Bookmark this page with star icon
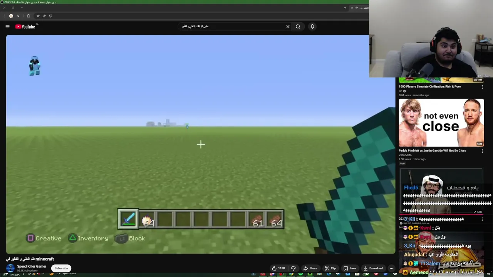 (x=38, y=16)
